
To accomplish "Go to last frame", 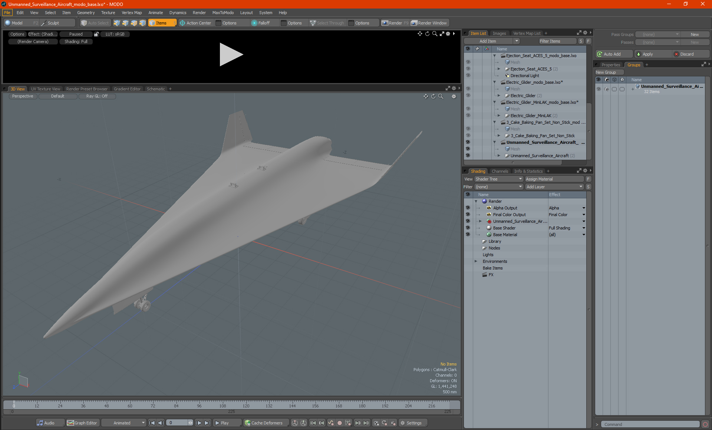I will pyautogui.click(x=207, y=423).
